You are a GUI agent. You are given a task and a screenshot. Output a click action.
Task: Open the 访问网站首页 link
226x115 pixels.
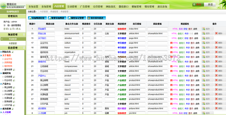(13, 12)
